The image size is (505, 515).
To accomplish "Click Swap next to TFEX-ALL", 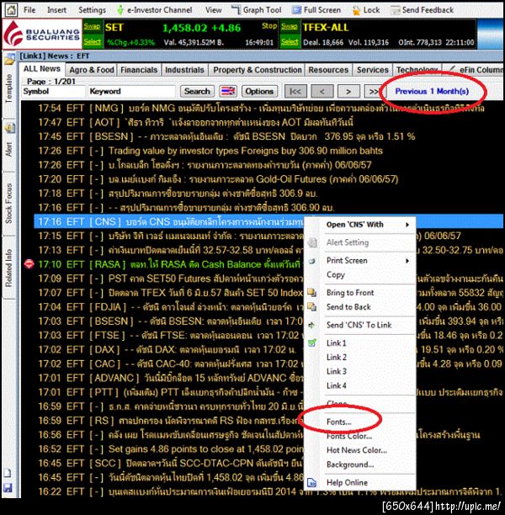I will [x=290, y=26].
